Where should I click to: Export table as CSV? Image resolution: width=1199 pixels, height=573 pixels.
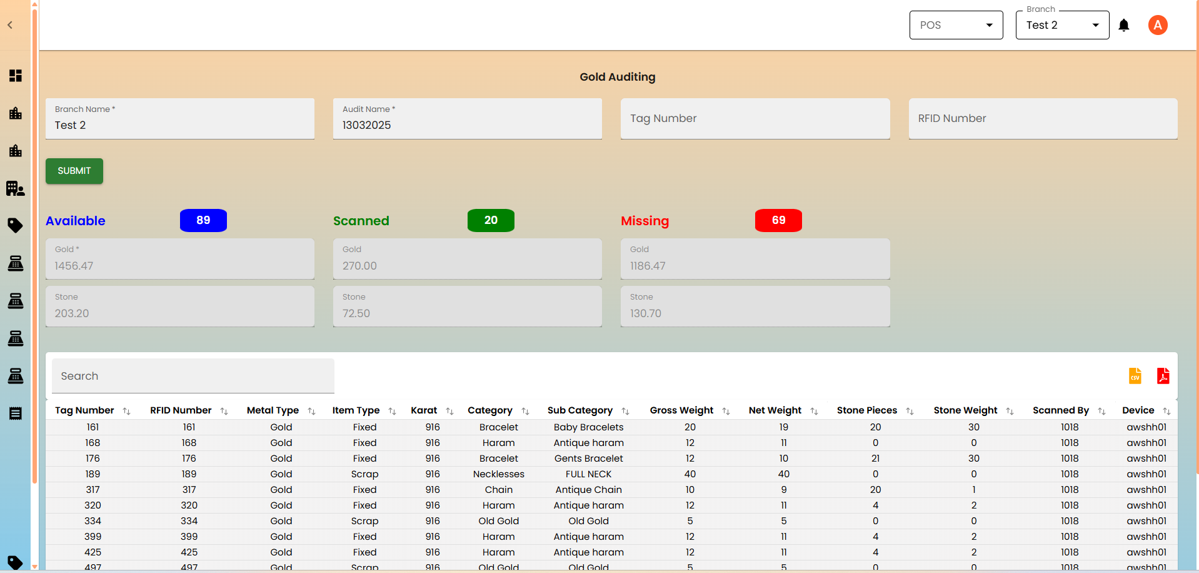coord(1135,376)
